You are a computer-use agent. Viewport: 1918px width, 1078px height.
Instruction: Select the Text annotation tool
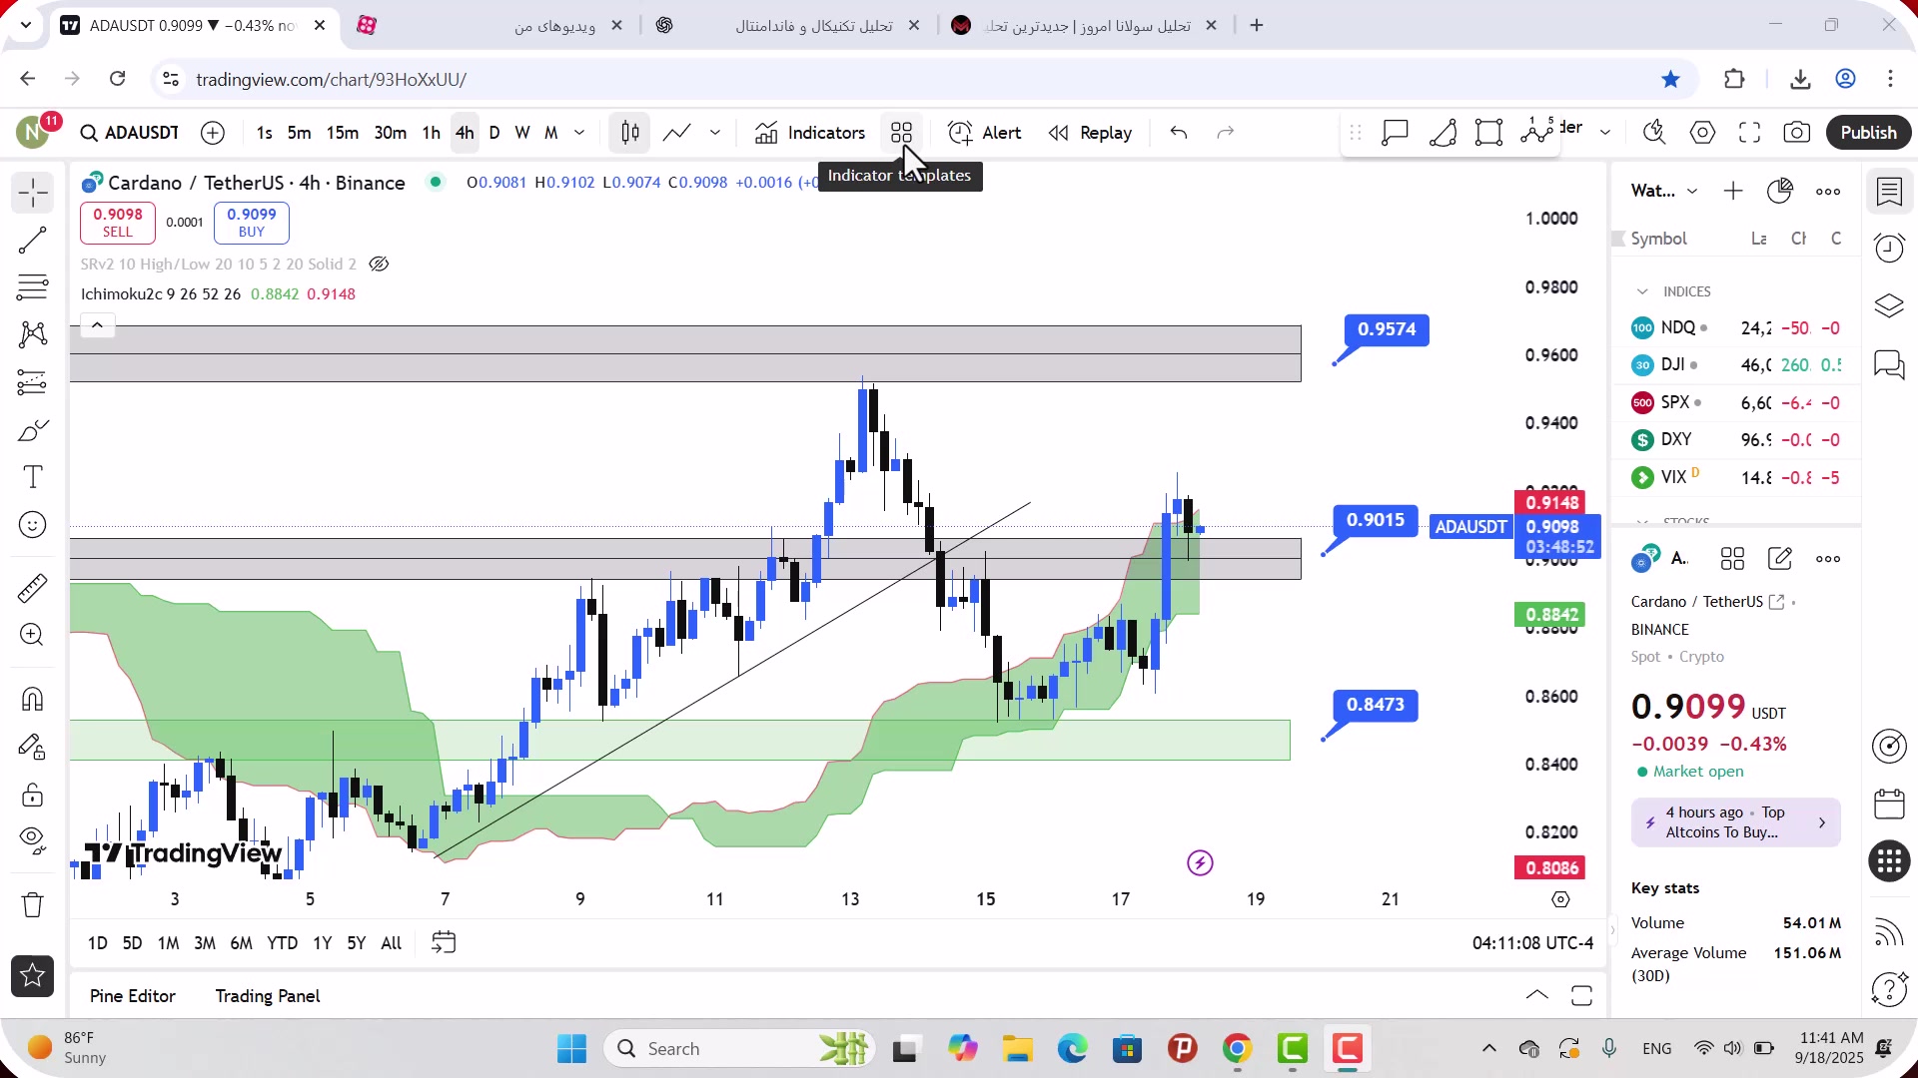point(33,477)
